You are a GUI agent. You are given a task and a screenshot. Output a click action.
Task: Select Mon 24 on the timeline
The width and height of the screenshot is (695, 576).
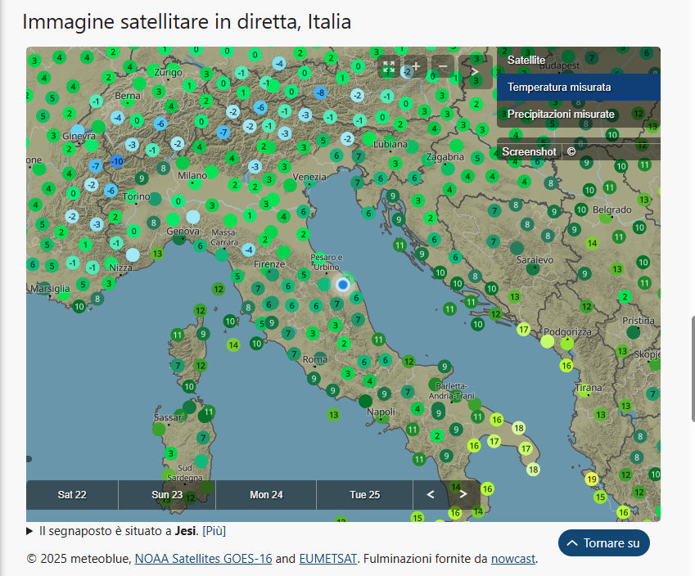click(266, 495)
